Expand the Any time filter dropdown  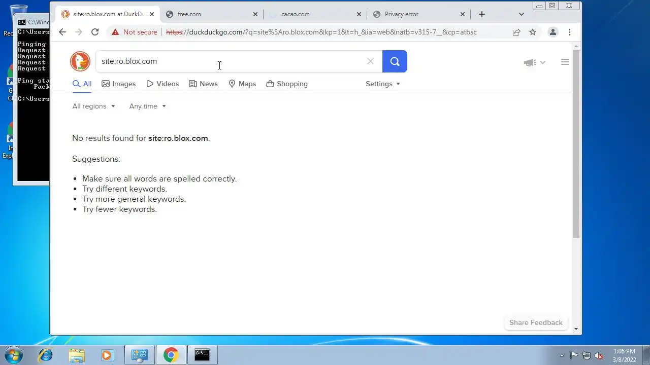point(148,106)
